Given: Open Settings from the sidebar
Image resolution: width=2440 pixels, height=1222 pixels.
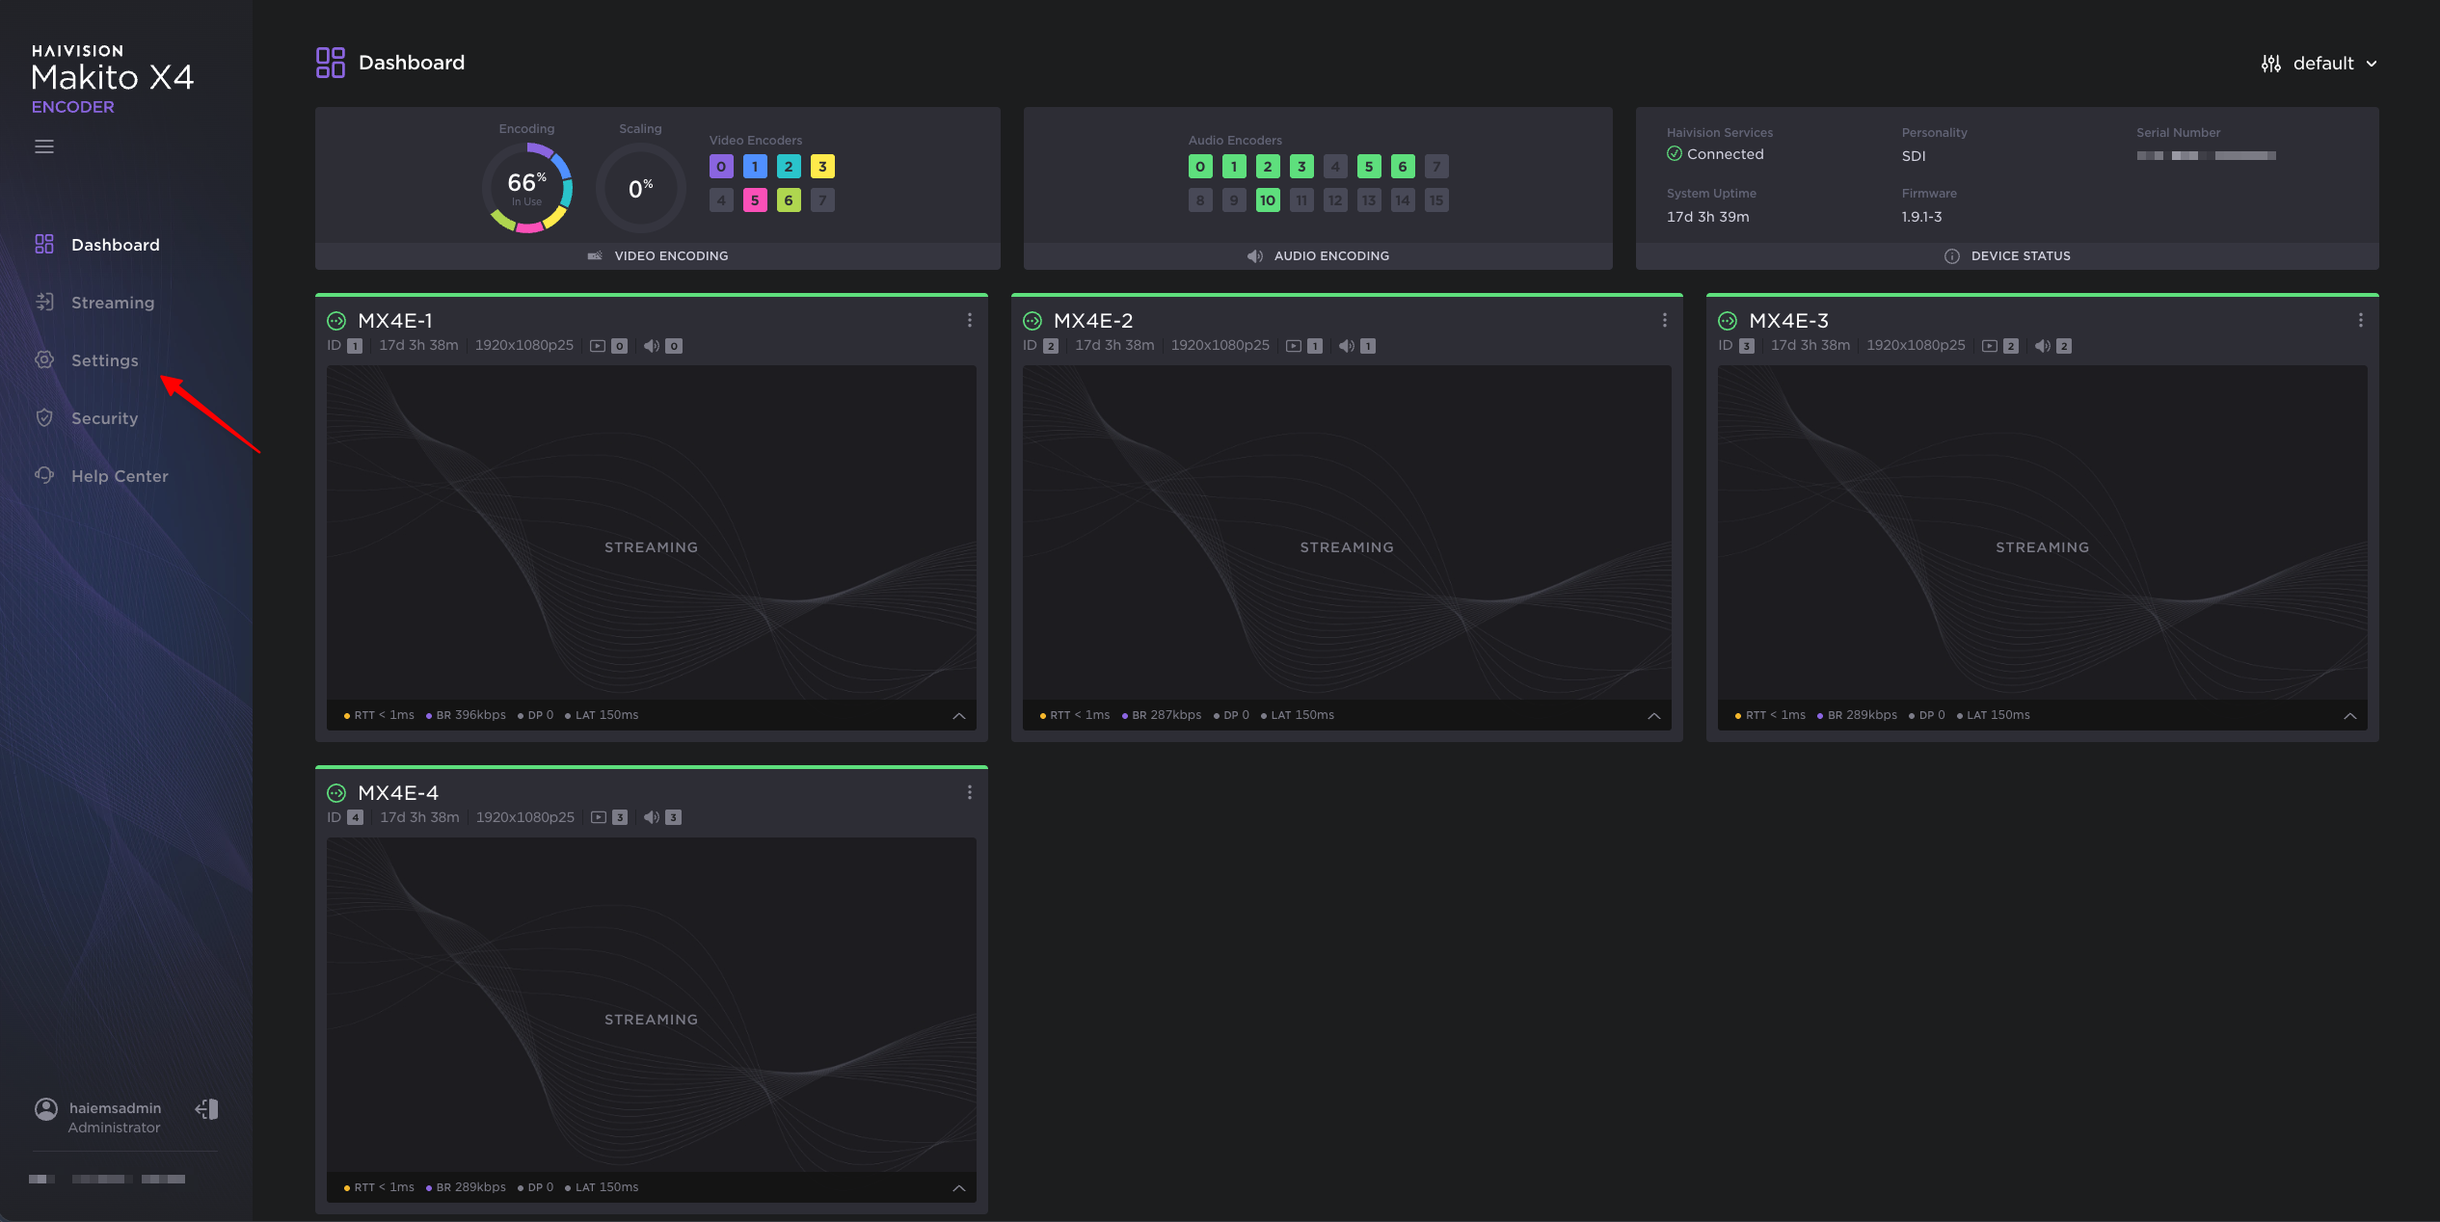Looking at the screenshot, I should [86, 360].
